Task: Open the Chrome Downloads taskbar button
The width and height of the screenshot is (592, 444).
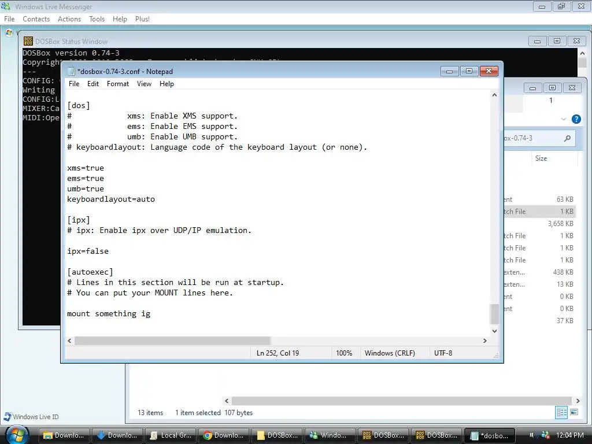Action: (x=224, y=435)
